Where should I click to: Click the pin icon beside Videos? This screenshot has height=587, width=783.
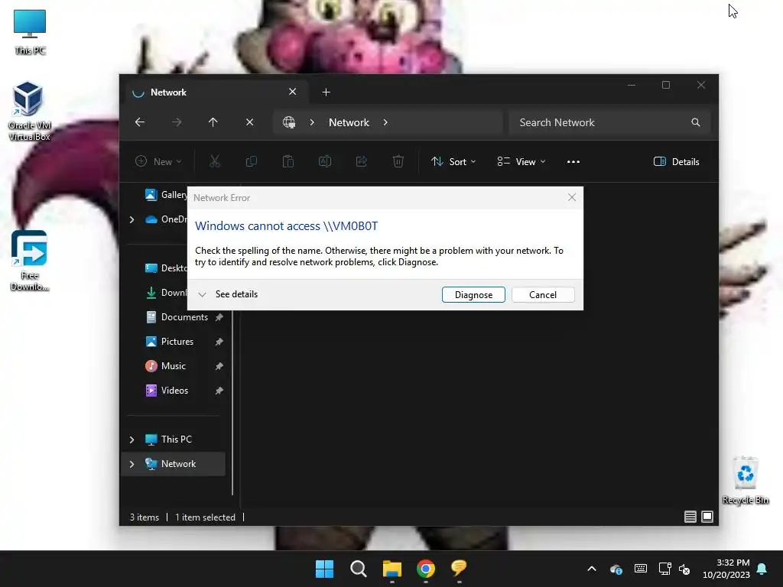coord(219,391)
